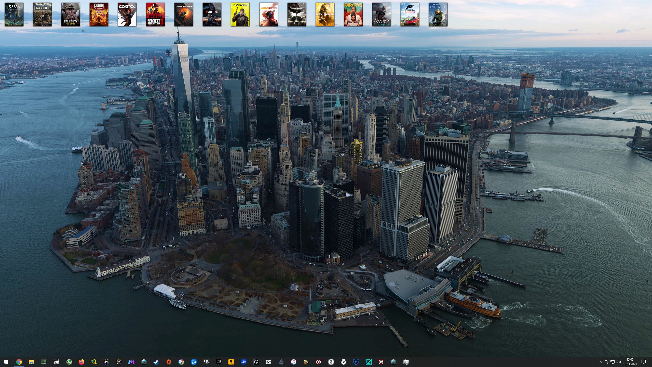
Task: Open the speedometer gauge app in the taskbar
Action: [343, 362]
